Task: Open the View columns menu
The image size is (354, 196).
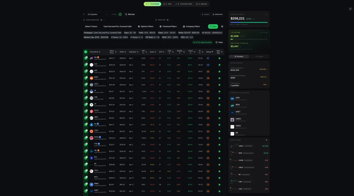Action: (219, 42)
